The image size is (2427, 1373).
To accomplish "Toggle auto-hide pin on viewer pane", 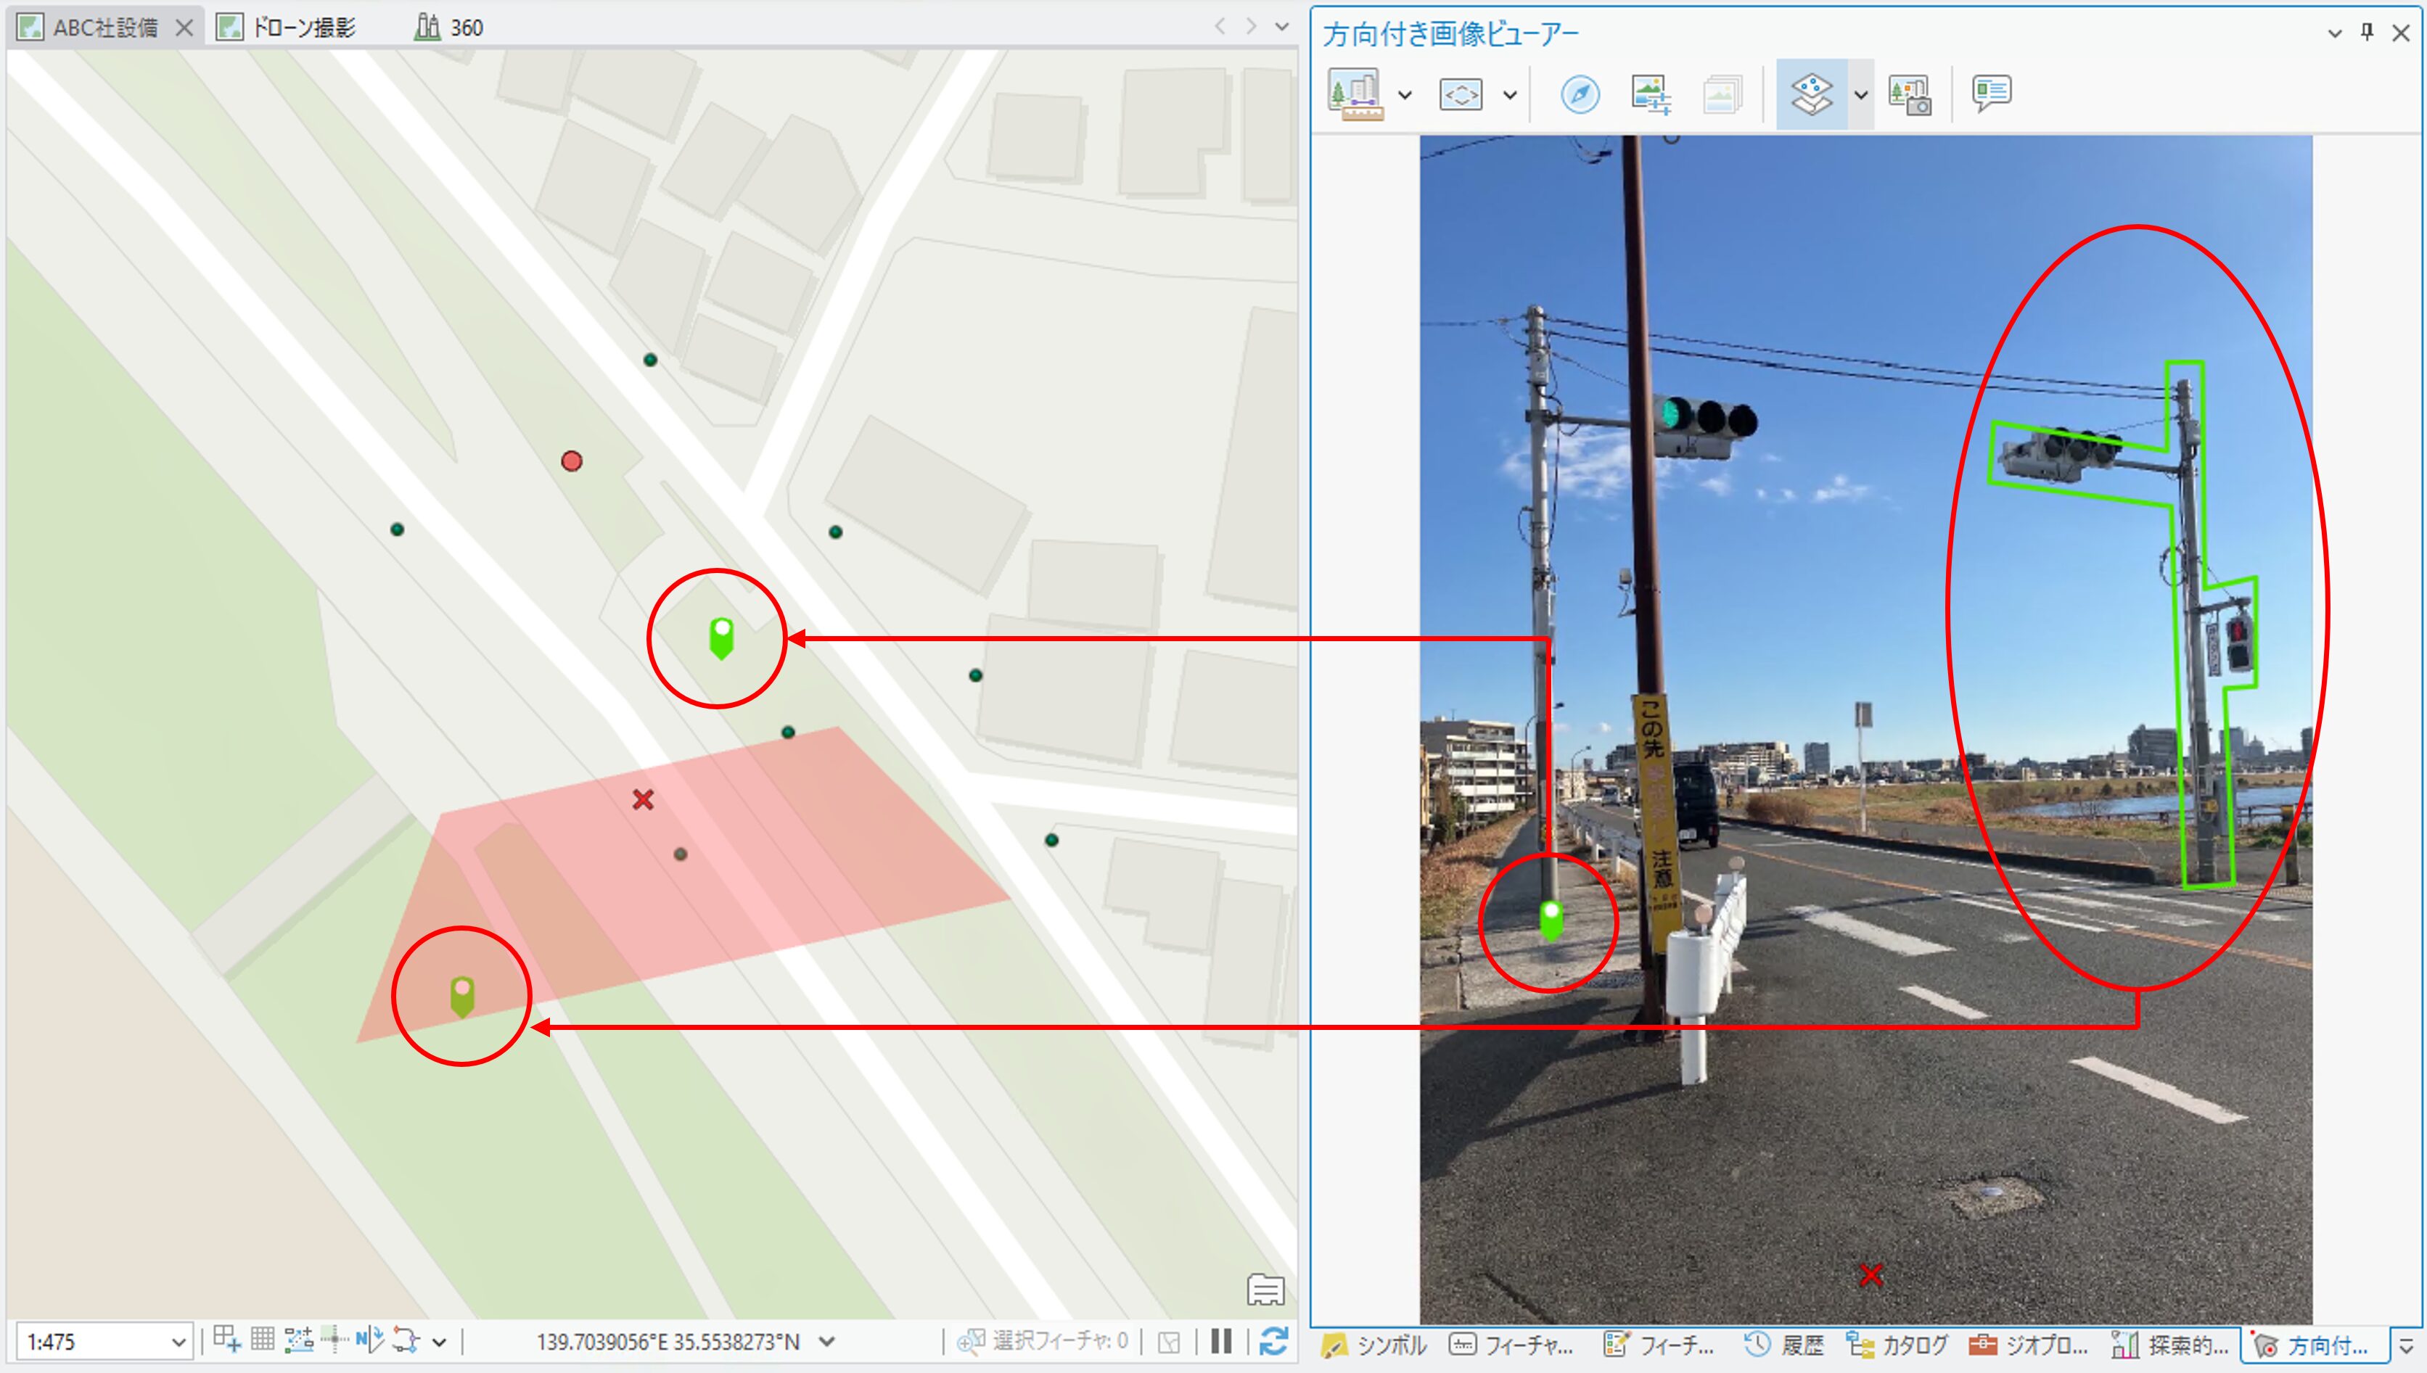I will click(x=2367, y=32).
